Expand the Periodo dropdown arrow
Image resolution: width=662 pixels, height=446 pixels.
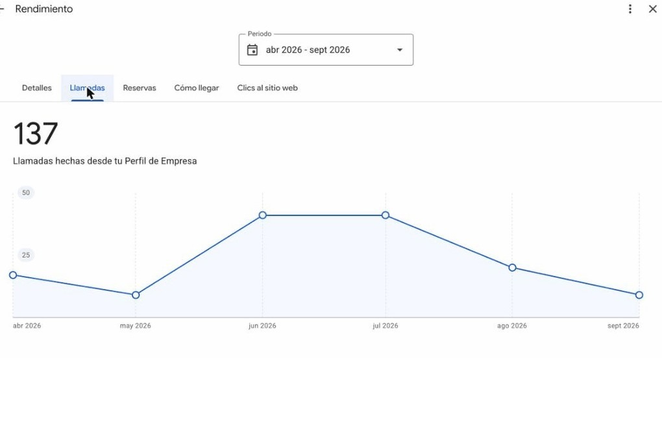[399, 50]
